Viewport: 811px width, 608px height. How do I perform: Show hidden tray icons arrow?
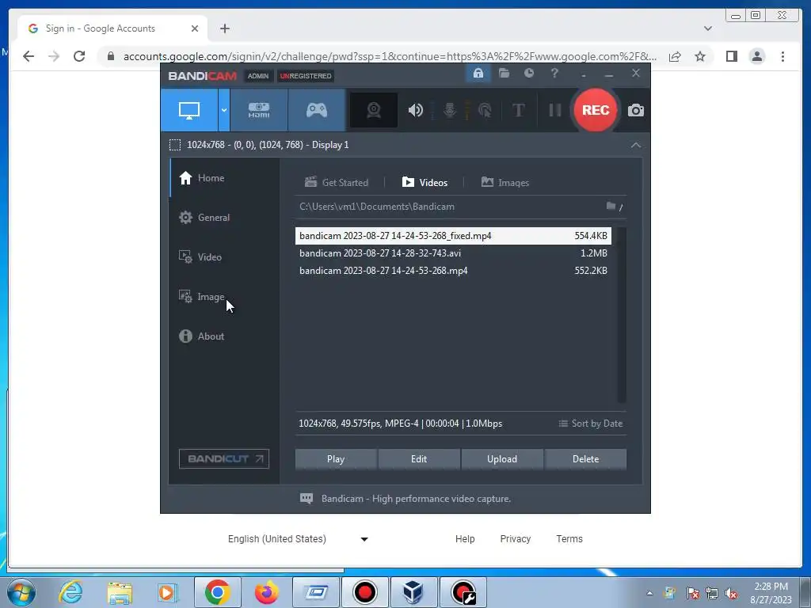click(x=649, y=593)
